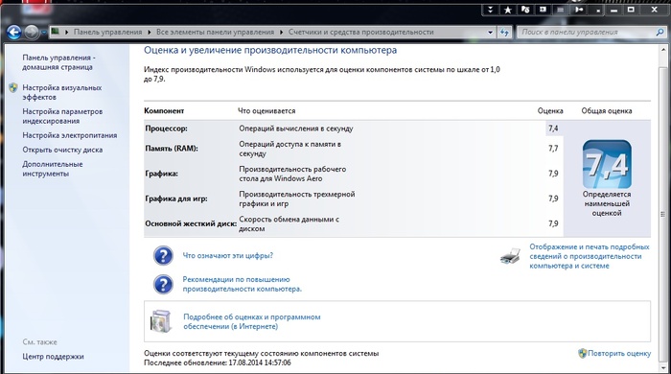
Task: Open Открыть очистку диска
Action: [x=62, y=150]
